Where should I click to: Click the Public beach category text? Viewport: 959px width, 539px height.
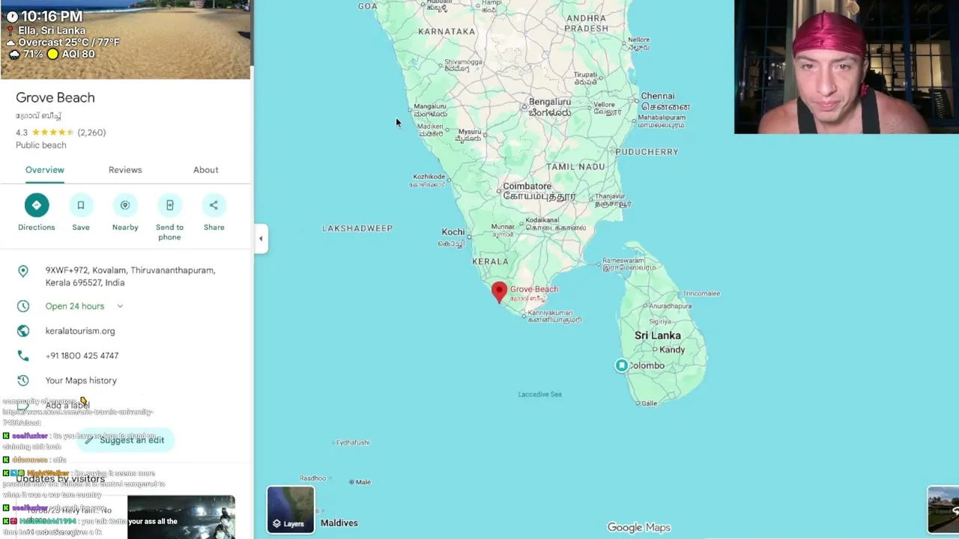coord(41,145)
